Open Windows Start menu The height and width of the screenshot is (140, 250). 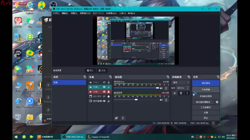click(16, 137)
